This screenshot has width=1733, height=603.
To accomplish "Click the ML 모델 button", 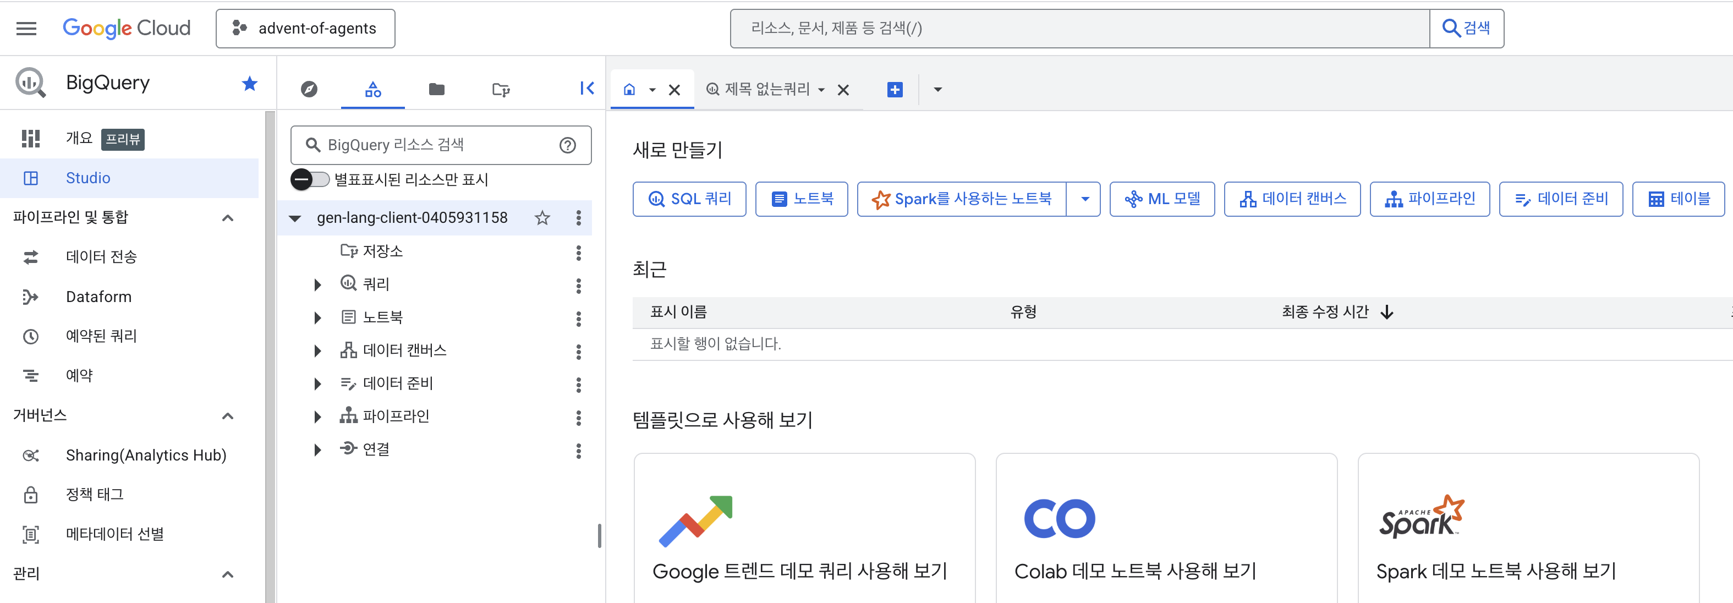I will (1161, 199).
